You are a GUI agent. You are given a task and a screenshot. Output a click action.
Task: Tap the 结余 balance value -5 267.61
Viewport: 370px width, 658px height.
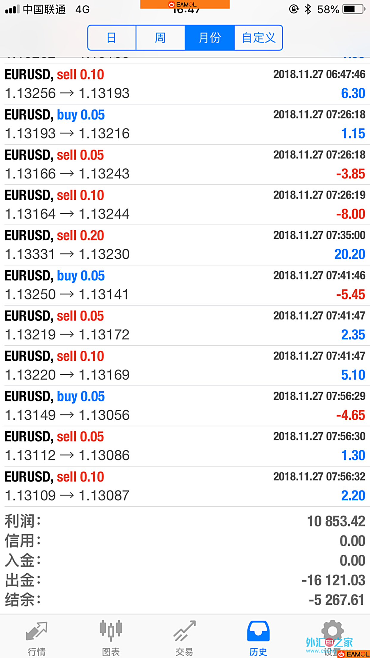[337, 600]
